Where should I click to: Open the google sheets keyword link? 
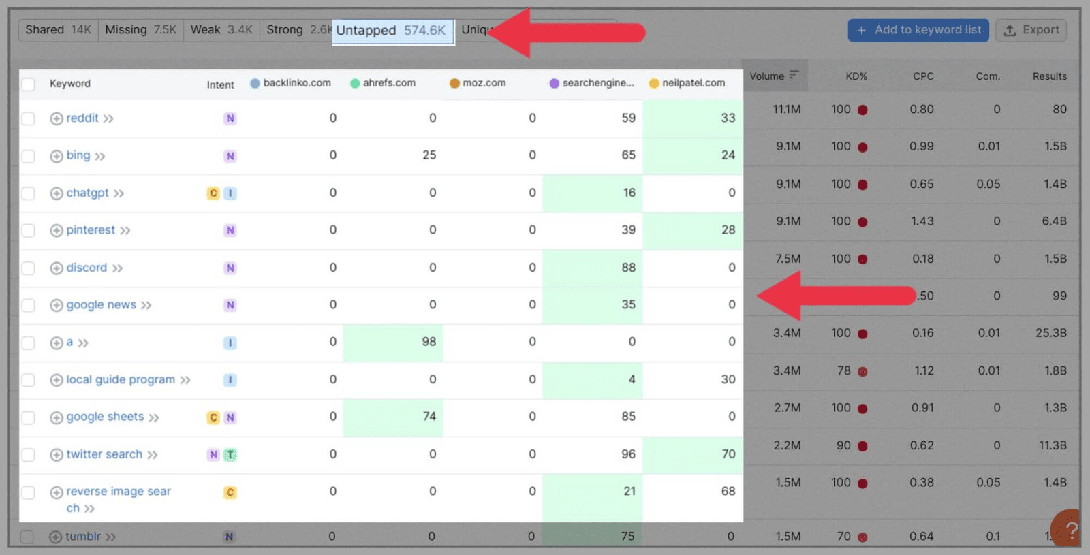coord(105,417)
